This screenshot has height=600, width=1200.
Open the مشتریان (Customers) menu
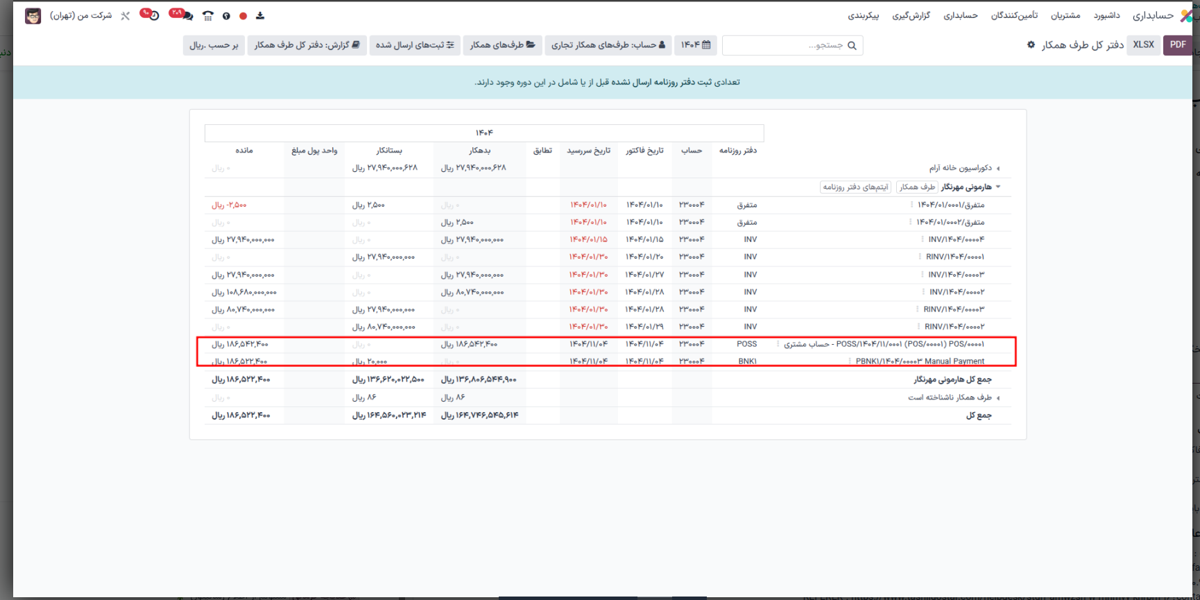tap(1065, 15)
